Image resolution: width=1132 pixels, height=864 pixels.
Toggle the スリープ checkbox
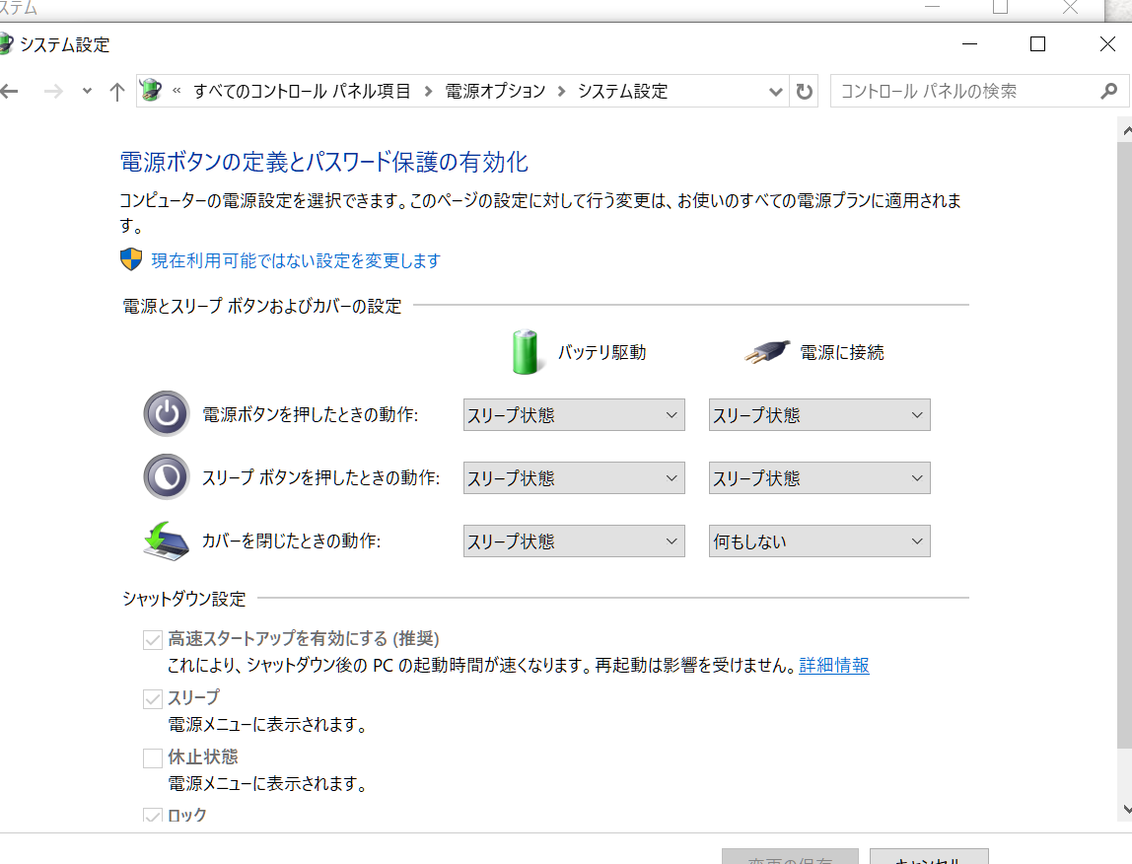point(152,698)
